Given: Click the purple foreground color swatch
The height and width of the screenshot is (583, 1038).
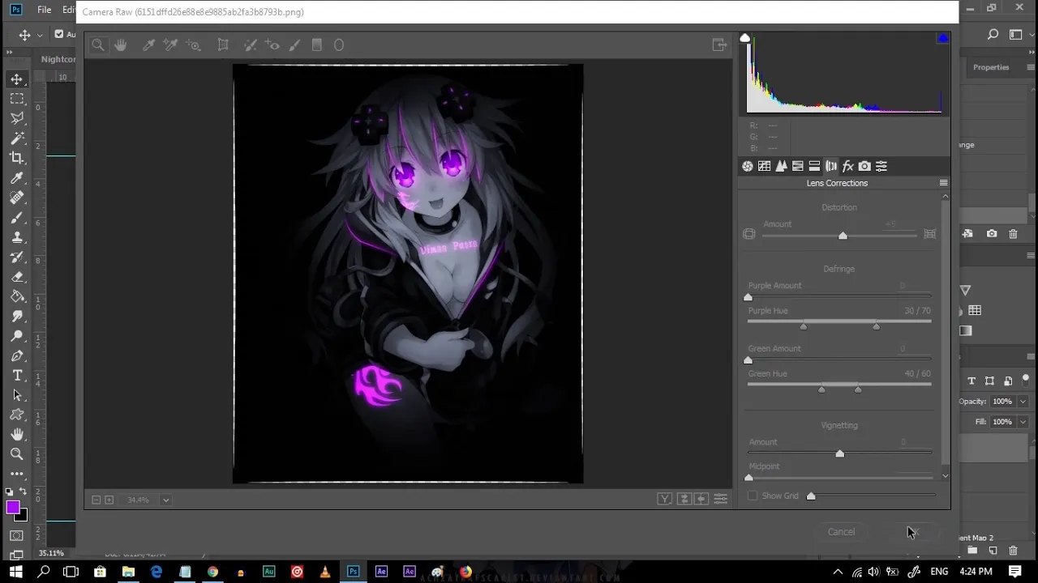Looking at the screenshot, I should pos(13,508).
